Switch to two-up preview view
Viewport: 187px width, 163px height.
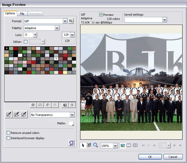tap(129, 145)
